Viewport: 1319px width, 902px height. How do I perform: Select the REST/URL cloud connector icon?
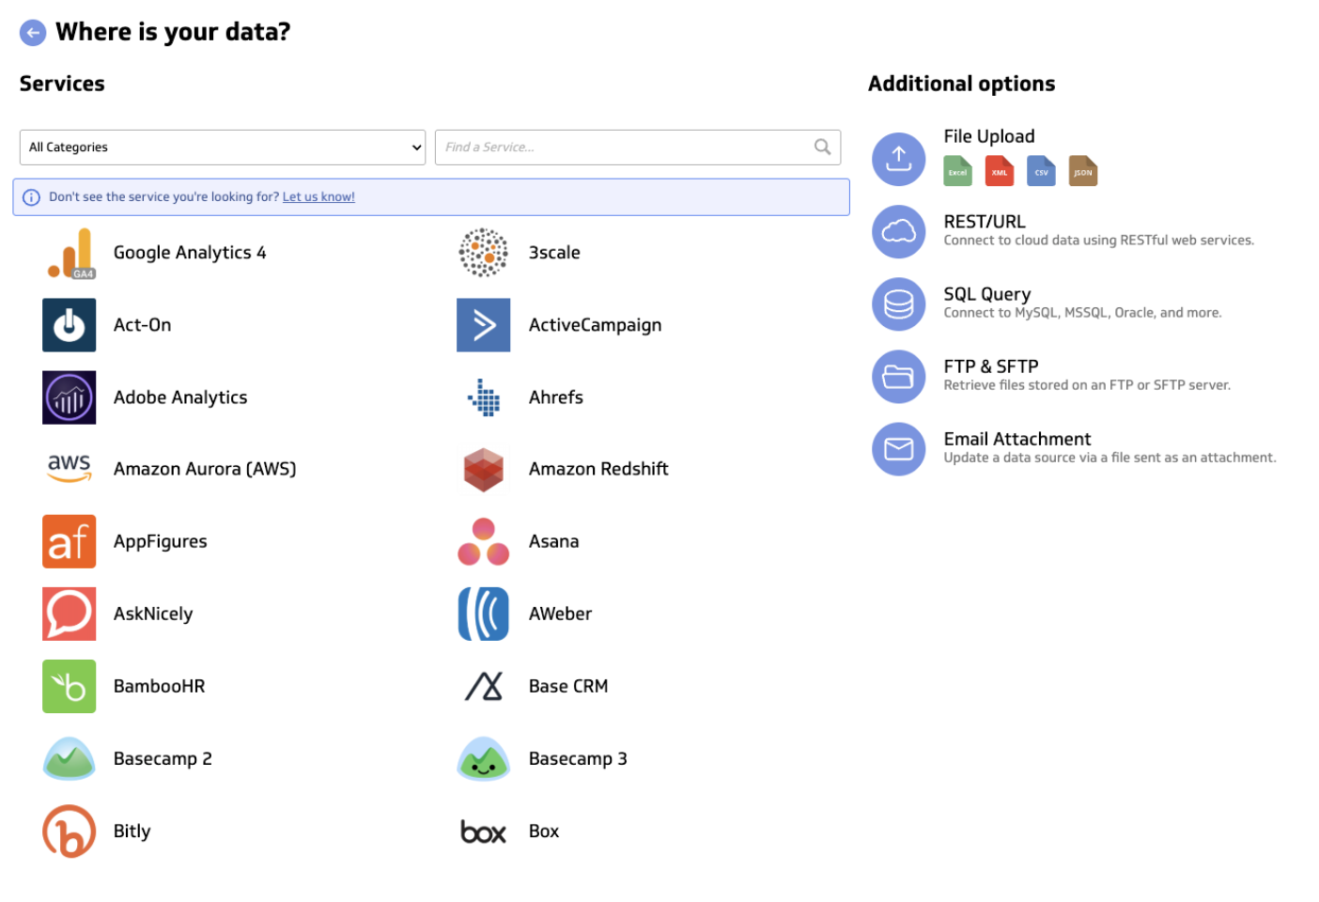(898, 232)
